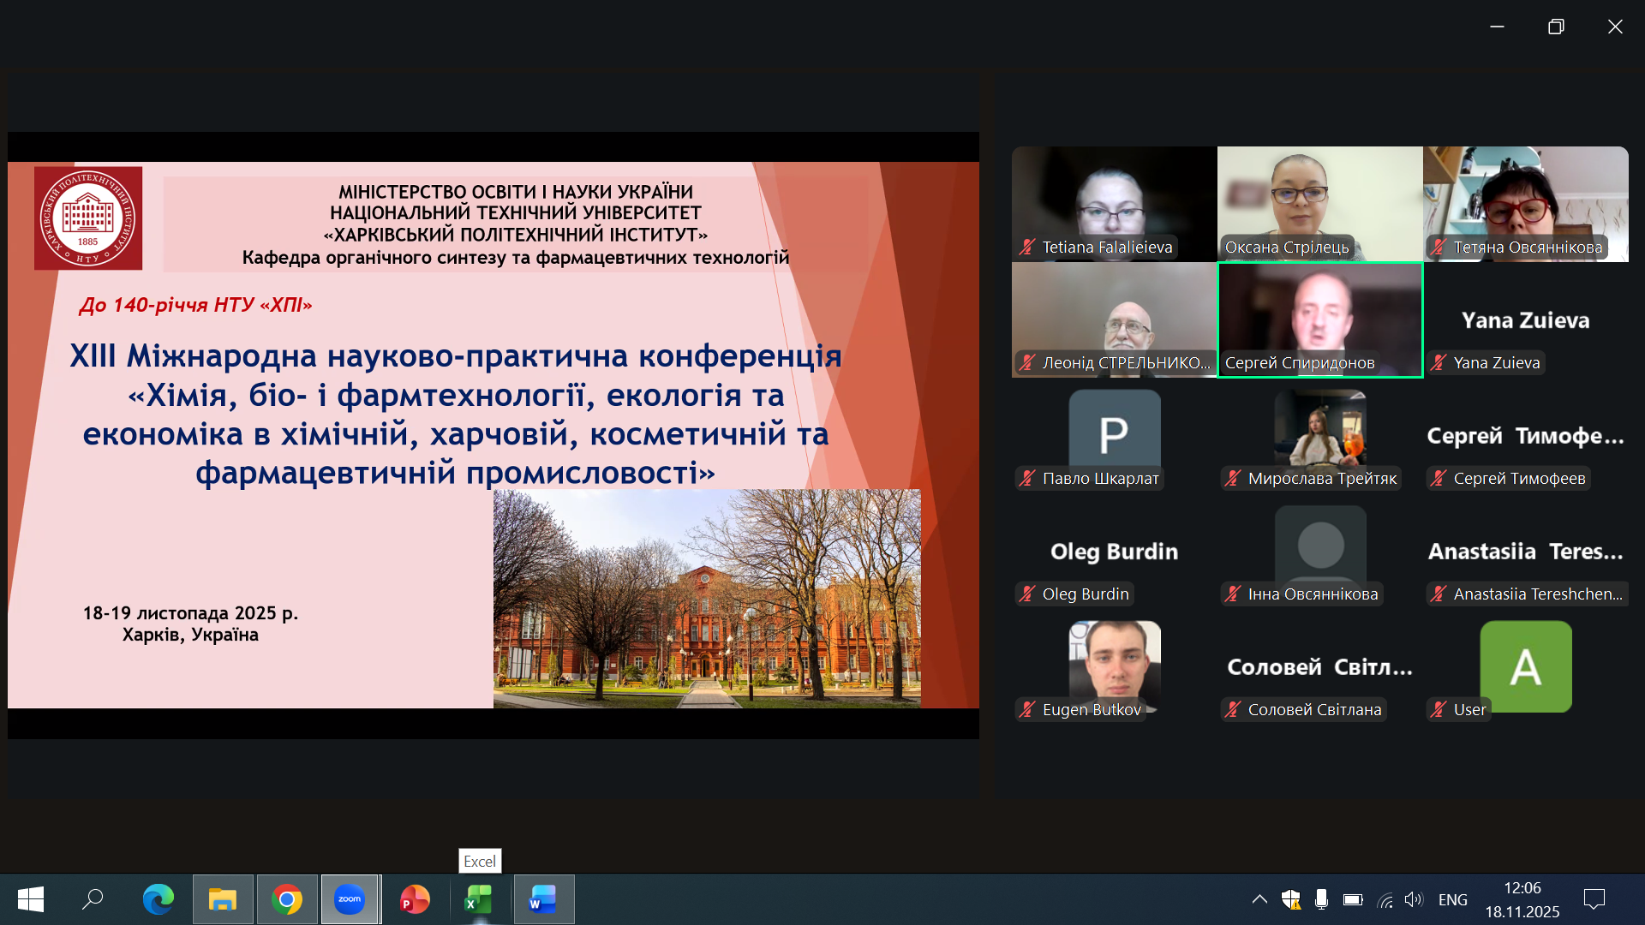Open PowerPoint from the taskbar
The width and height of the screenshot is (1645, 925).
click(415, 899)
